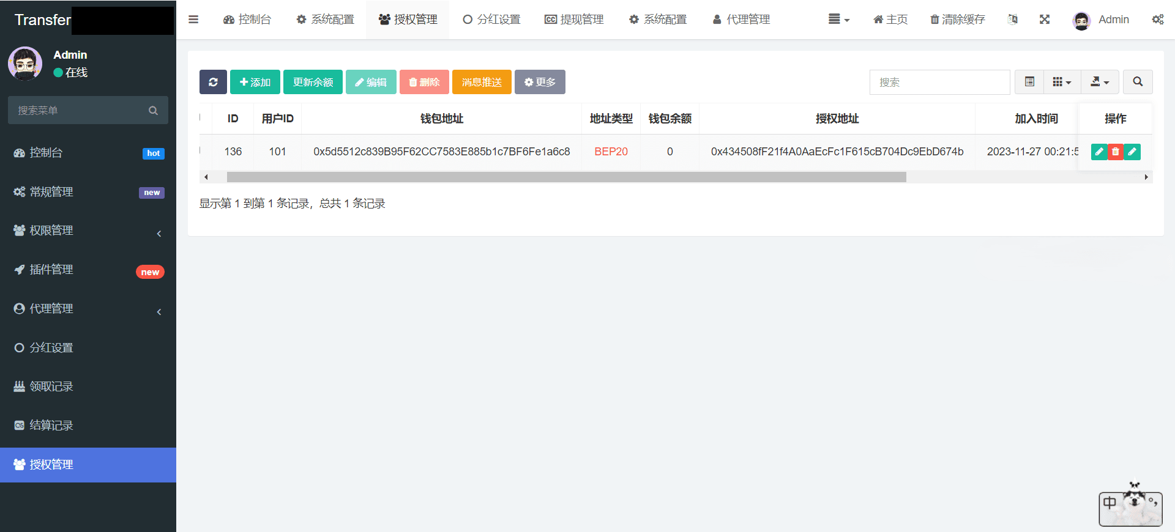Click the first green pencil icon in row 136

pyautogui.click(x=1099, y=152)
